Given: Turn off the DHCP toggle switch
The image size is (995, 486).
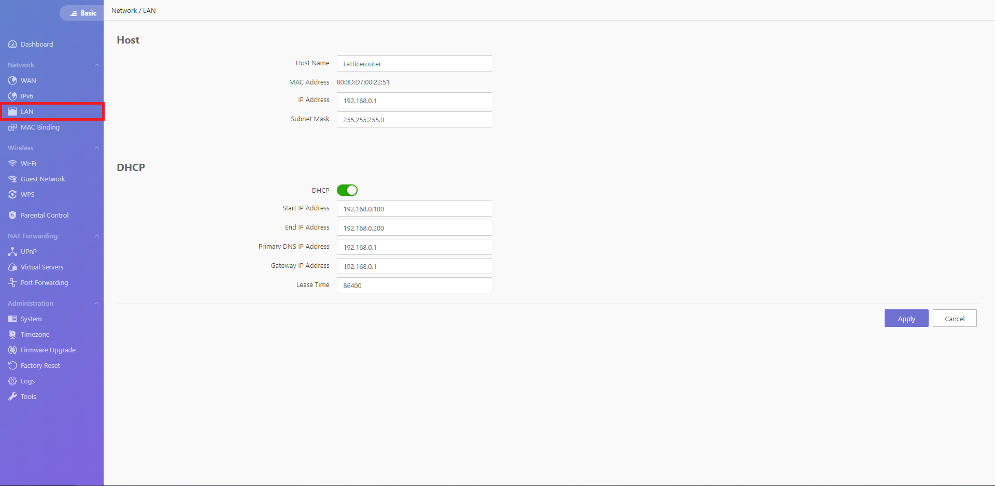Looking at the screenshot, I should (347, 190).
